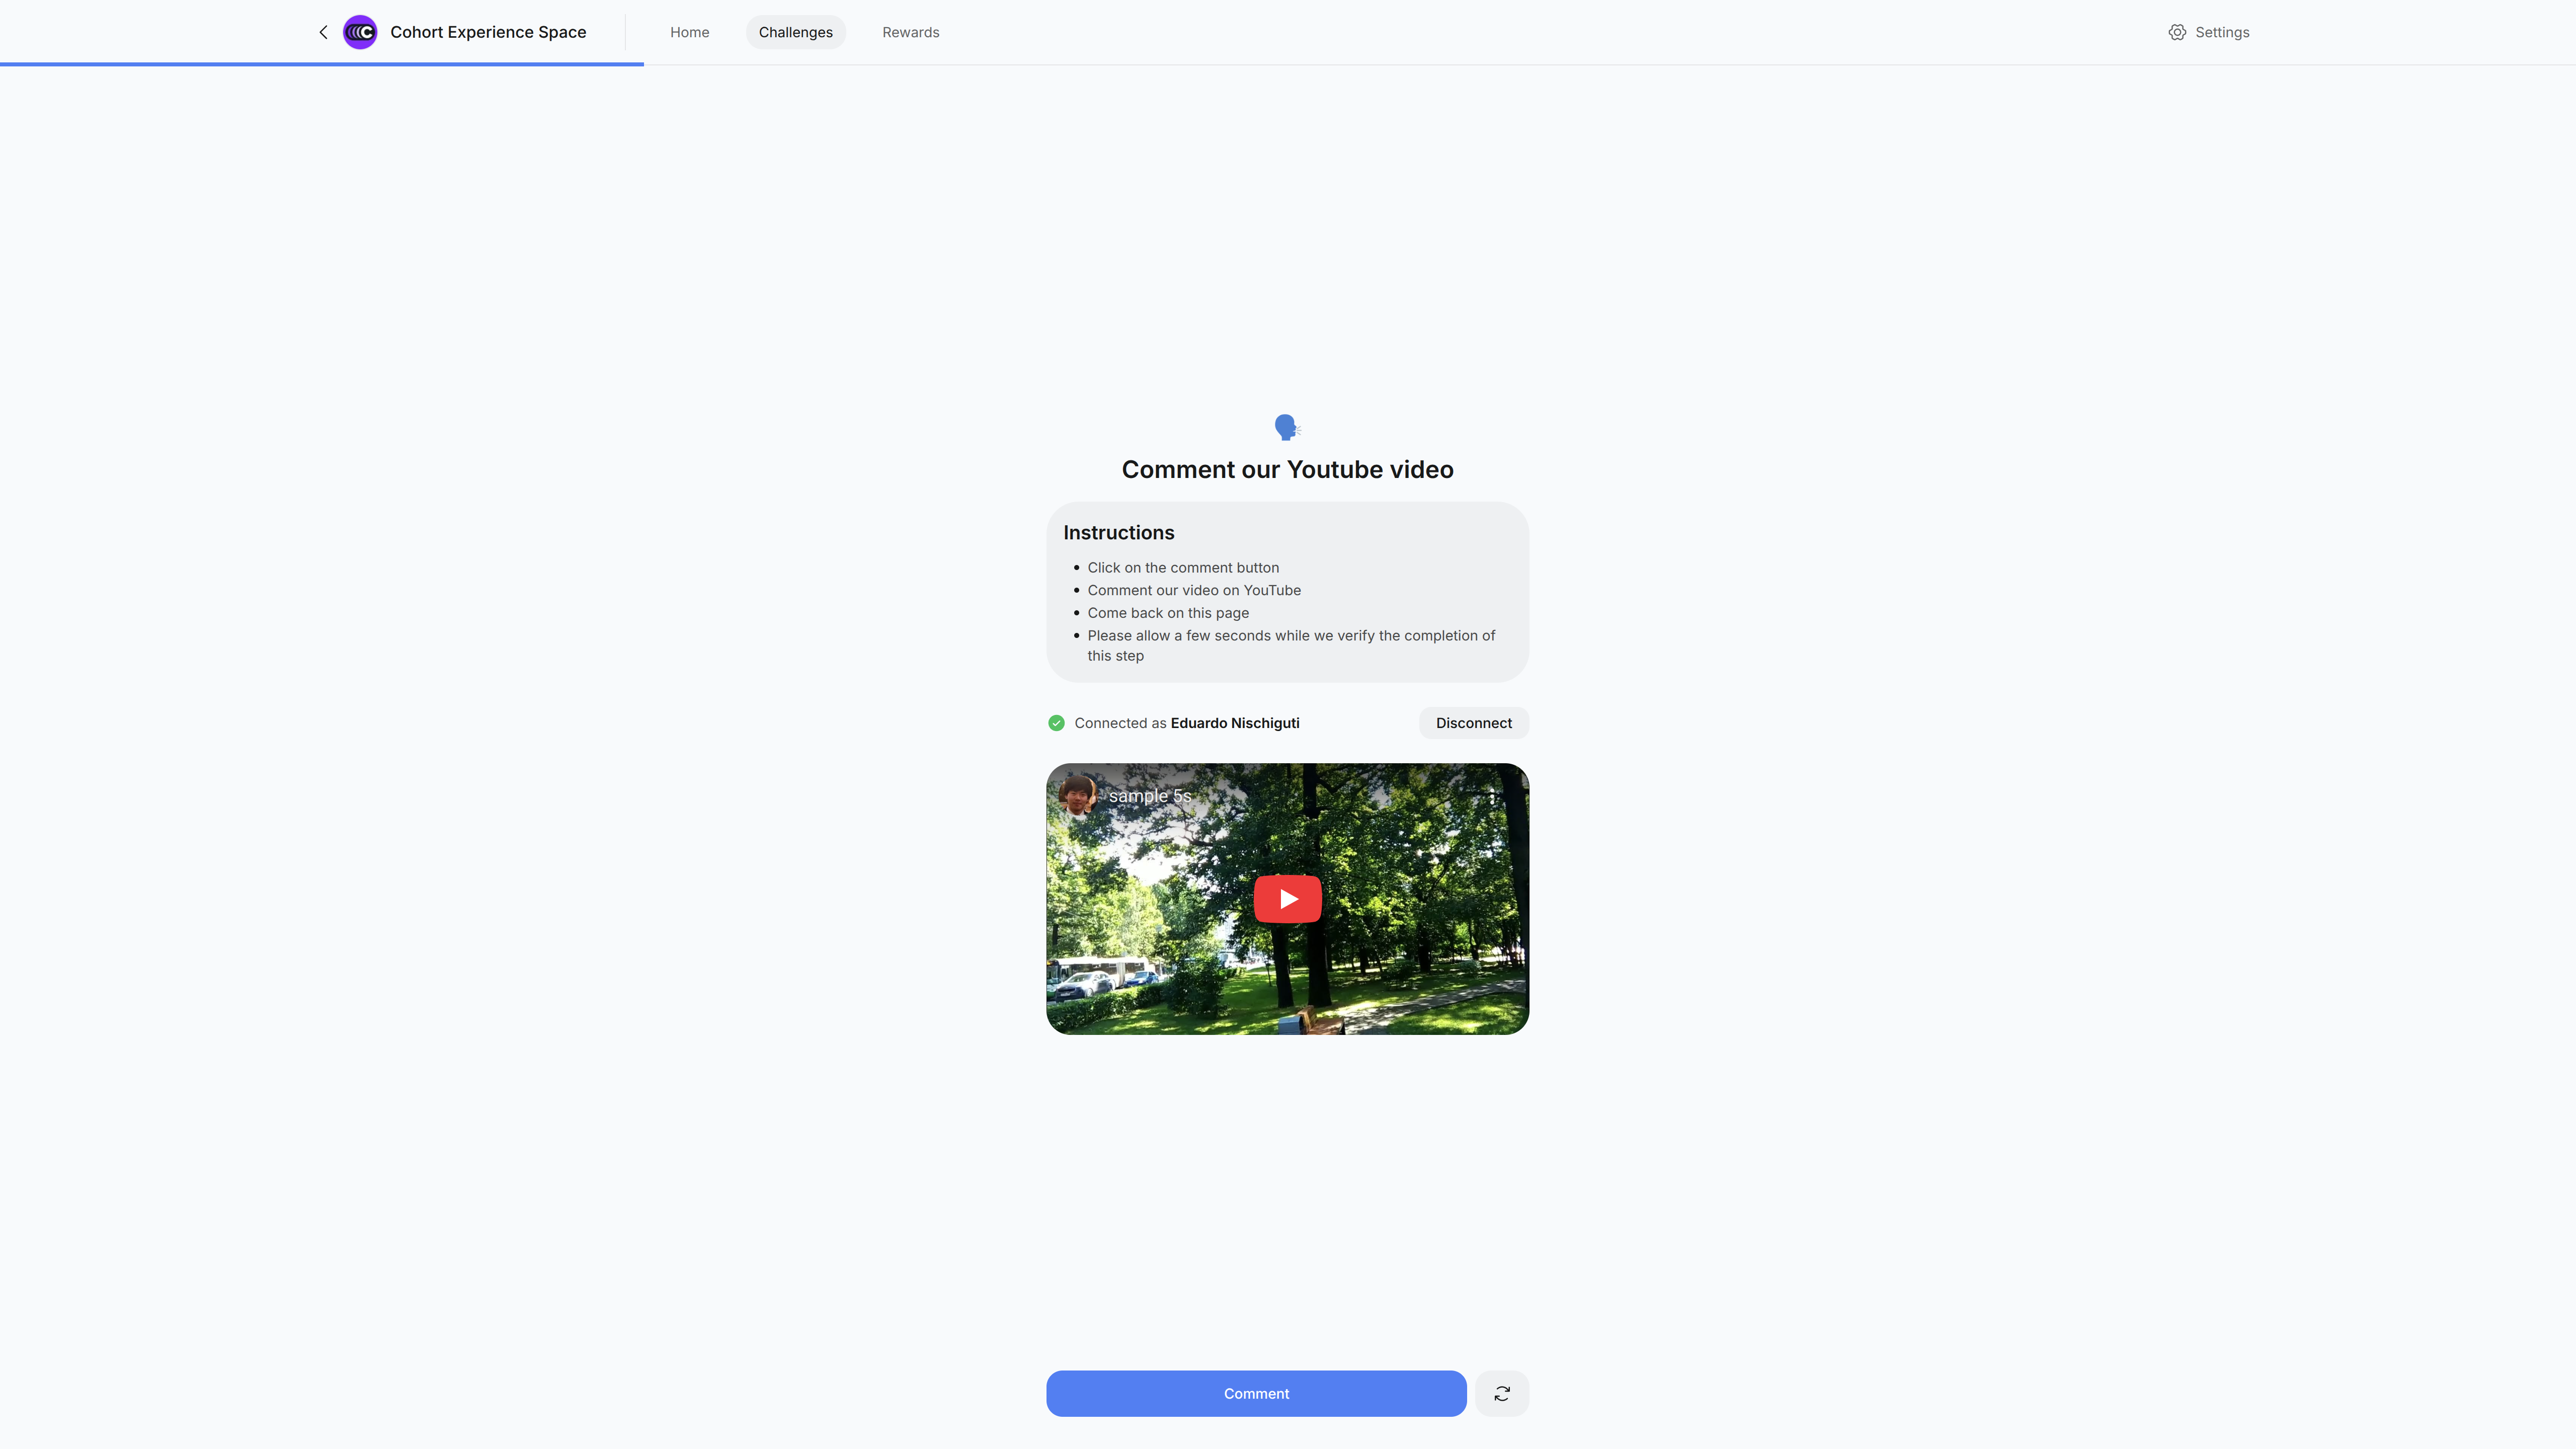Click the speaking head emoji icon

click(x=1287, y=427)
